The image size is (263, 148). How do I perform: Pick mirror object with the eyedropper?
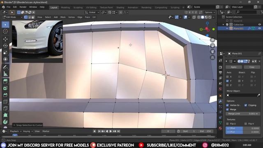[x=258, y=95]
